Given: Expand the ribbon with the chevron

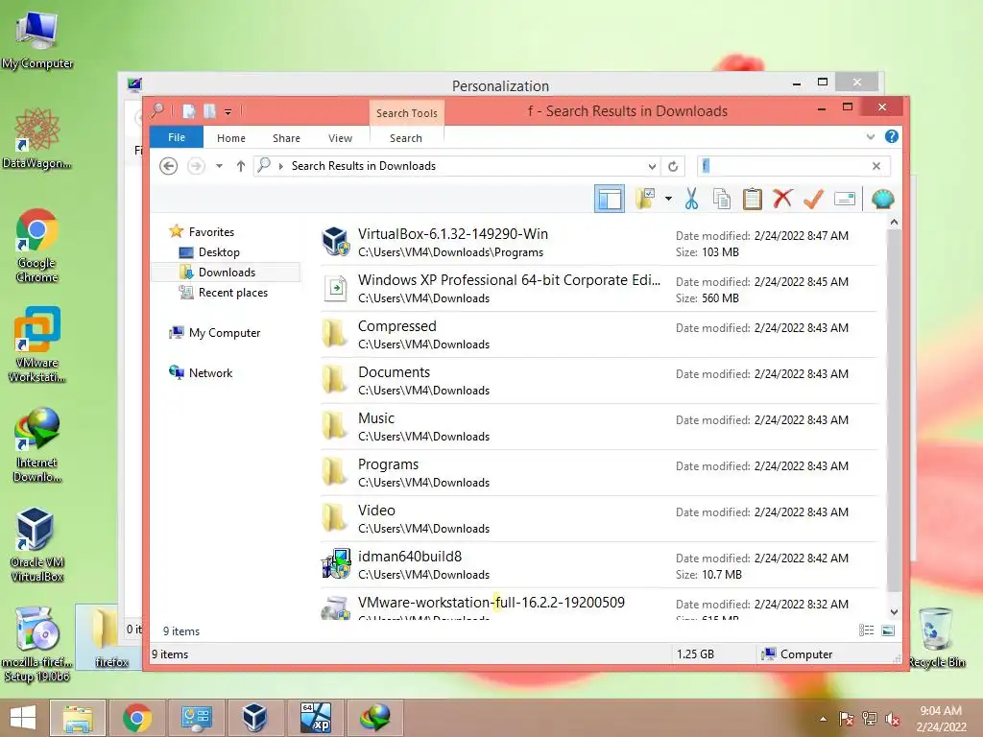Looking at the screenshot, I should click(870, 136).
